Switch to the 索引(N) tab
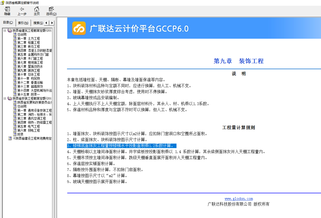Screen dimensions: 321x218 tap(23, 23)
